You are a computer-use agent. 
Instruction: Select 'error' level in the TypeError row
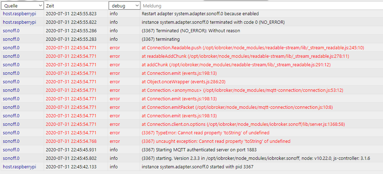click(x=115, y=133)
